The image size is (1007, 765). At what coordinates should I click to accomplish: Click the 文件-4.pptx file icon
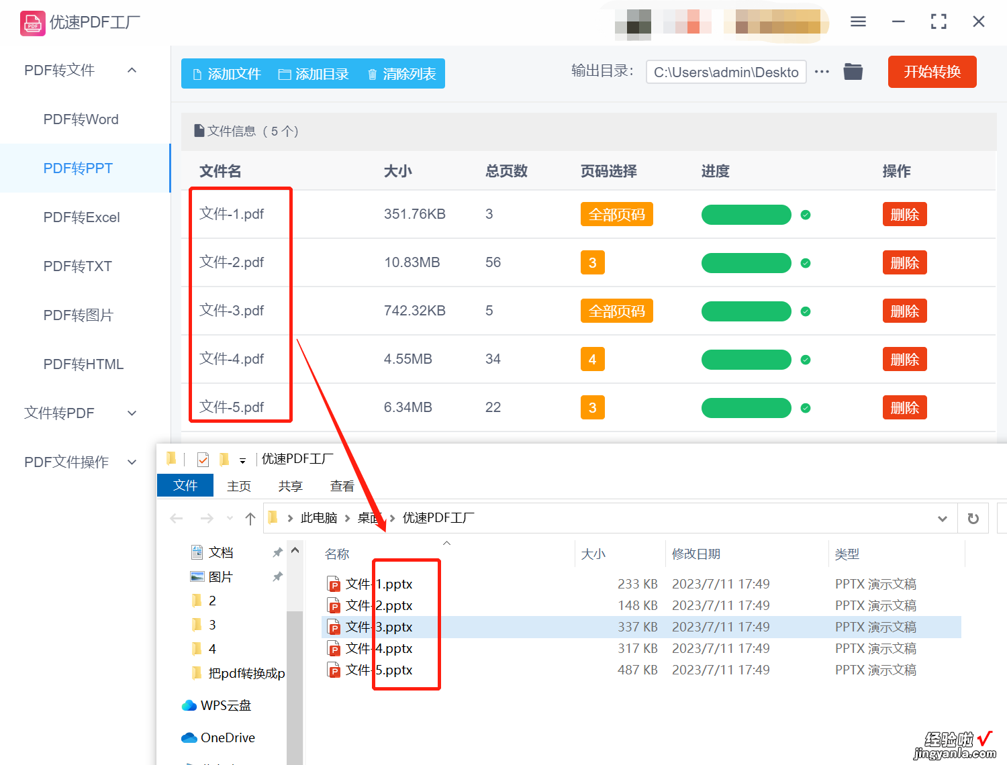click(334, 648)
